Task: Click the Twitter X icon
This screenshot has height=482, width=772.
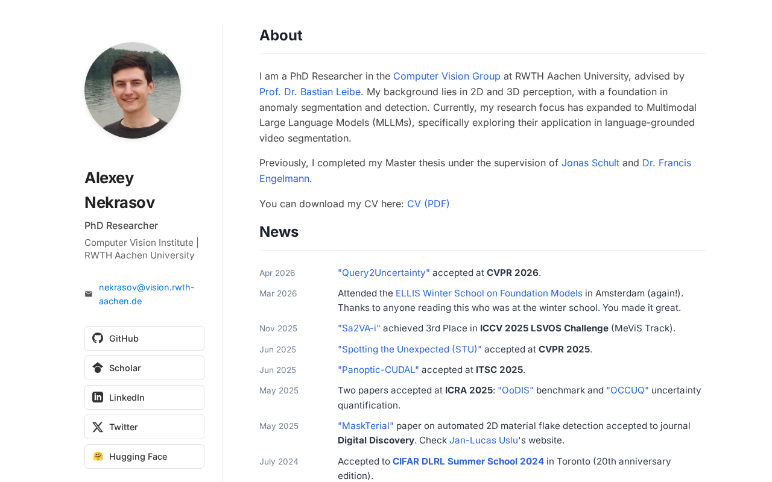Action: 98,427
